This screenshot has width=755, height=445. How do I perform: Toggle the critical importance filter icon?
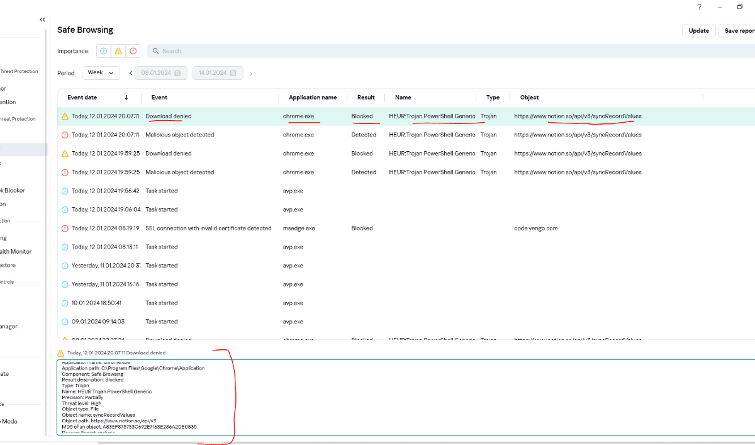(x=133, y=51)
